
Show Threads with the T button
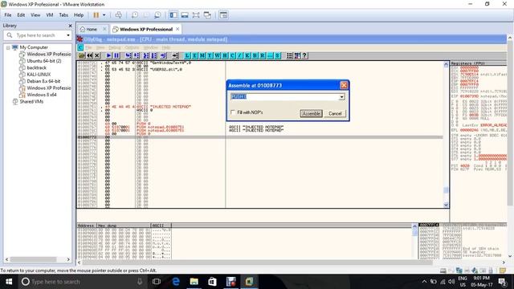pyautogui.click(x=210, y=55)
